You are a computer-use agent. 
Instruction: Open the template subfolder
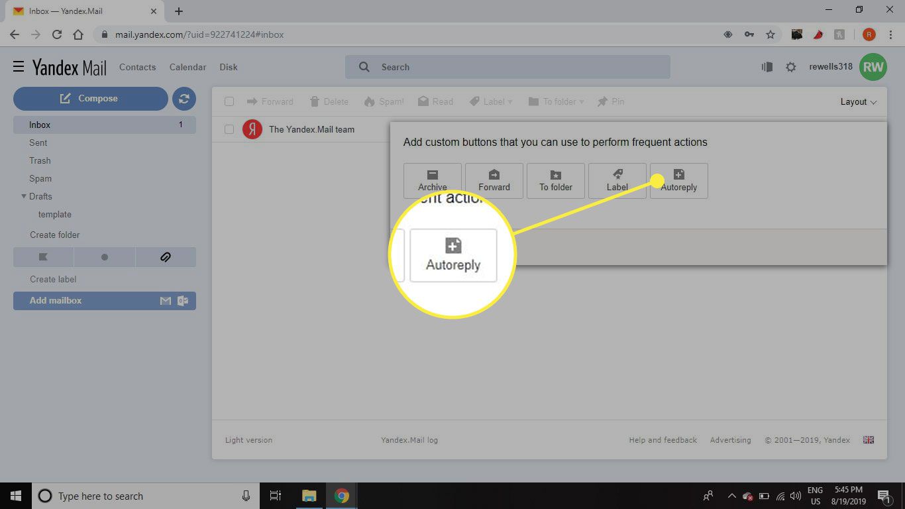tap(55, 214)
